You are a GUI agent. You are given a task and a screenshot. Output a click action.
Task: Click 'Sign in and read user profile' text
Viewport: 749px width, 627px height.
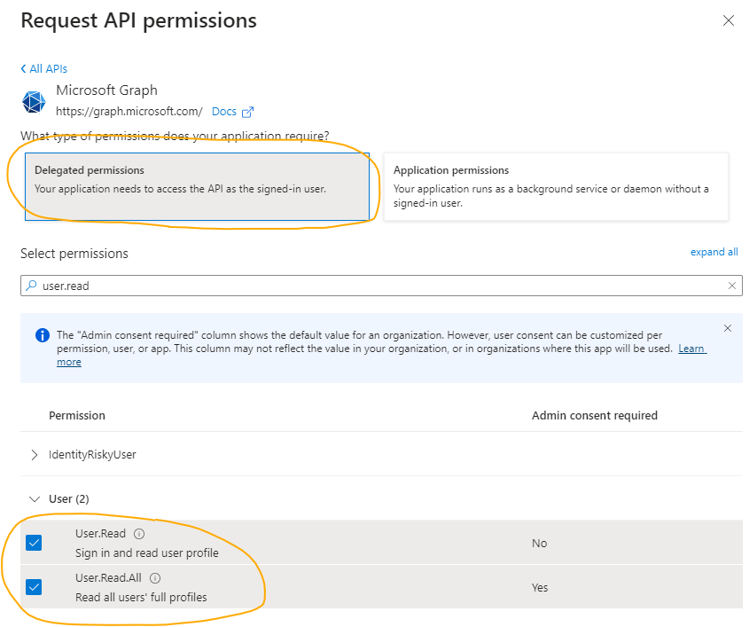click(147, 553)
